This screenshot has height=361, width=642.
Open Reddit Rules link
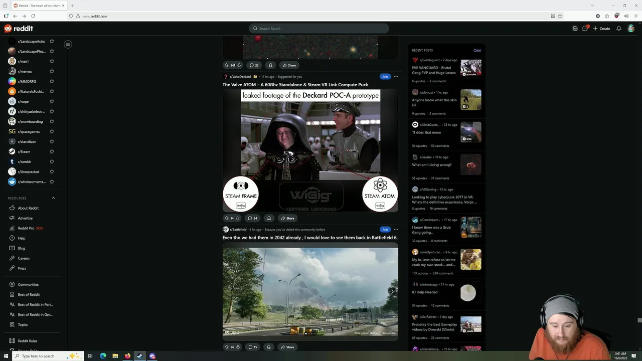coord(28,341)
